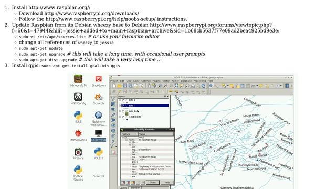336x189 pixels.
Task: Collapse the 123beech layer tree node
Action: click(x=120, y=117)
